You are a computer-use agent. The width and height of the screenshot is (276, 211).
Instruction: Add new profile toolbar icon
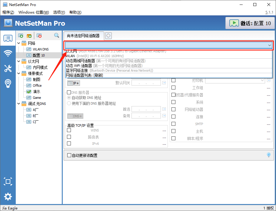click(x=21, y=36)
